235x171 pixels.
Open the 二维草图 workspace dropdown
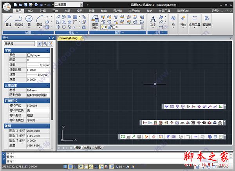click(81, 5)
